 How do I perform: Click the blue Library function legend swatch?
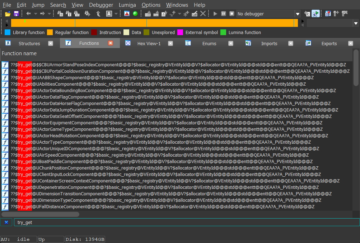click(8, 32)
